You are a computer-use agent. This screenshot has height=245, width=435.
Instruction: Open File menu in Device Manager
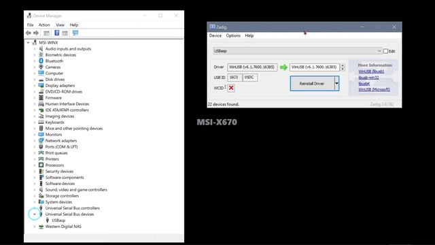[x=30, y=25]
